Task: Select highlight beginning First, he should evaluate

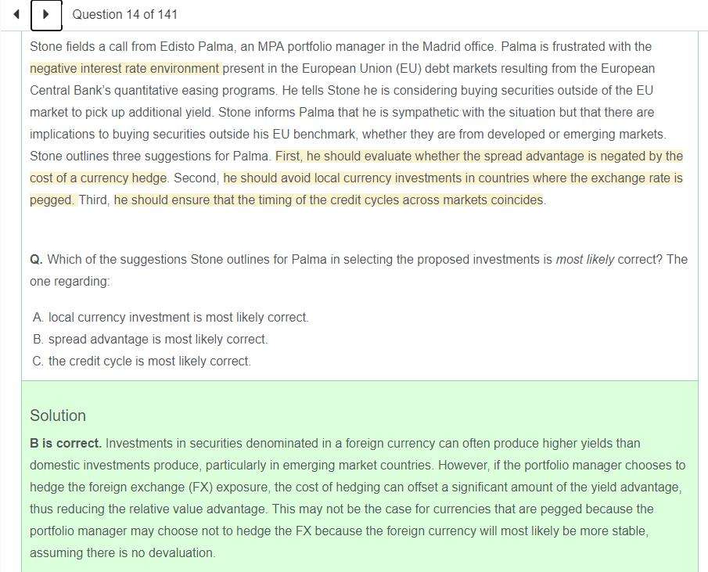Action: click(x=479, y=156)
